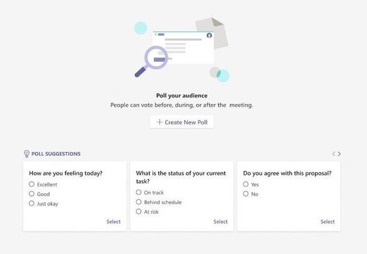
Task: Choose the Behind schedule radio option
Action: click(139, 202)
